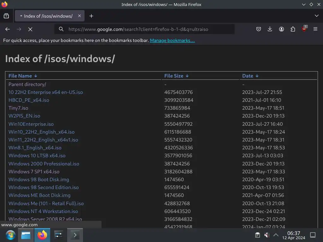Download 10 22H2 Enterprise x64 en-US.iso
323x242 pixels.
(x=45, y=92)
